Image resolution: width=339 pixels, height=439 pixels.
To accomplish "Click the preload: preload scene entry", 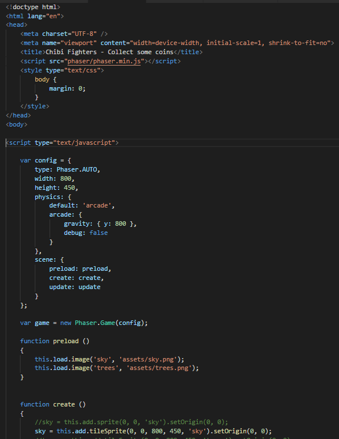I will click(x=80, y=269).
